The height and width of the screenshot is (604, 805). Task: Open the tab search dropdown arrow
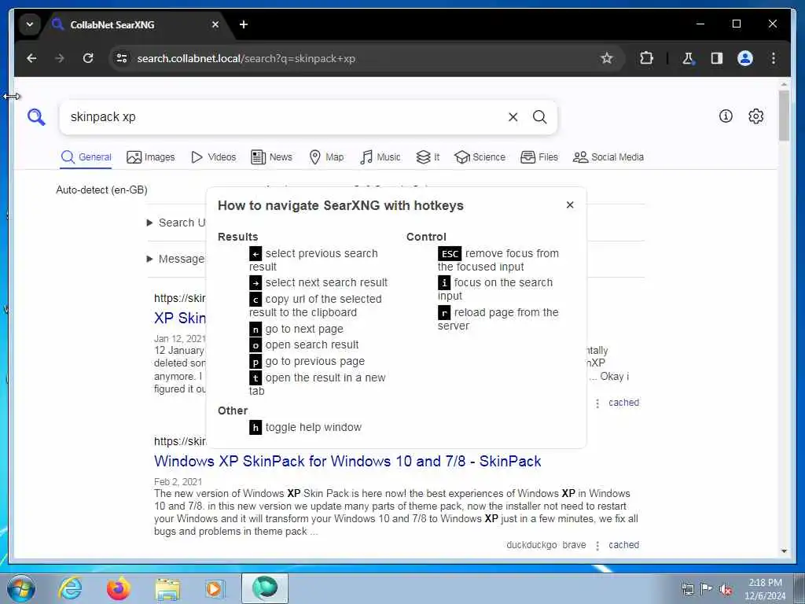[30, 24]
